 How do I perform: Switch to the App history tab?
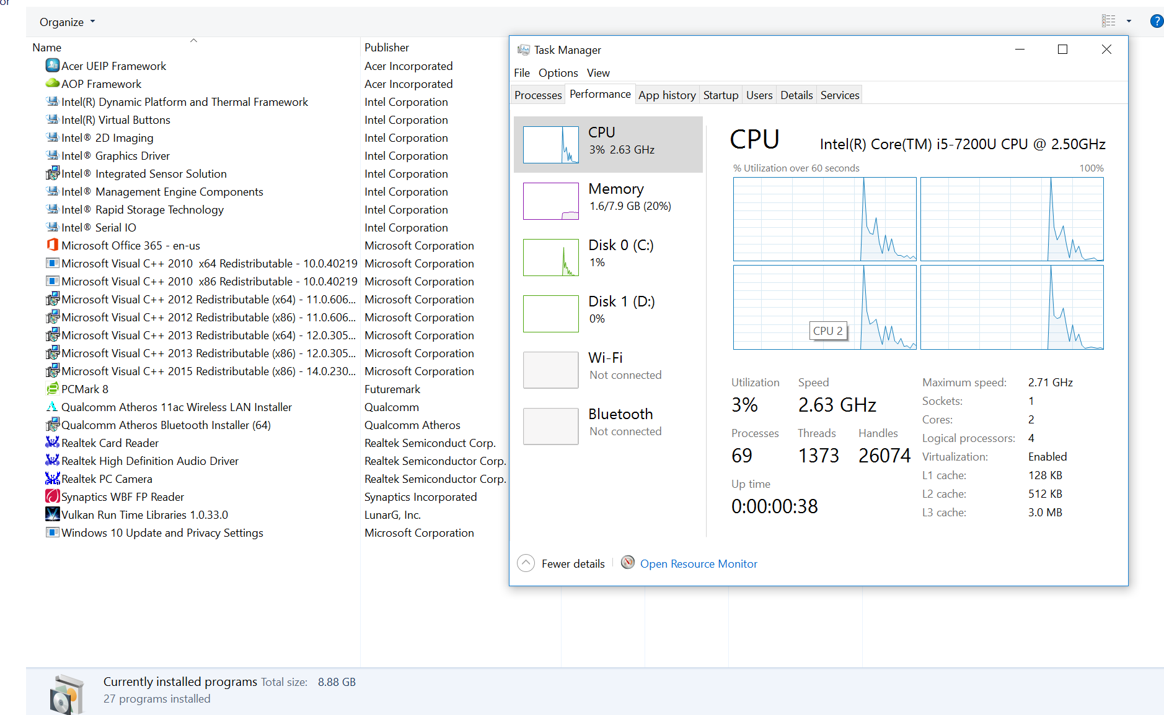coord(667,95)
